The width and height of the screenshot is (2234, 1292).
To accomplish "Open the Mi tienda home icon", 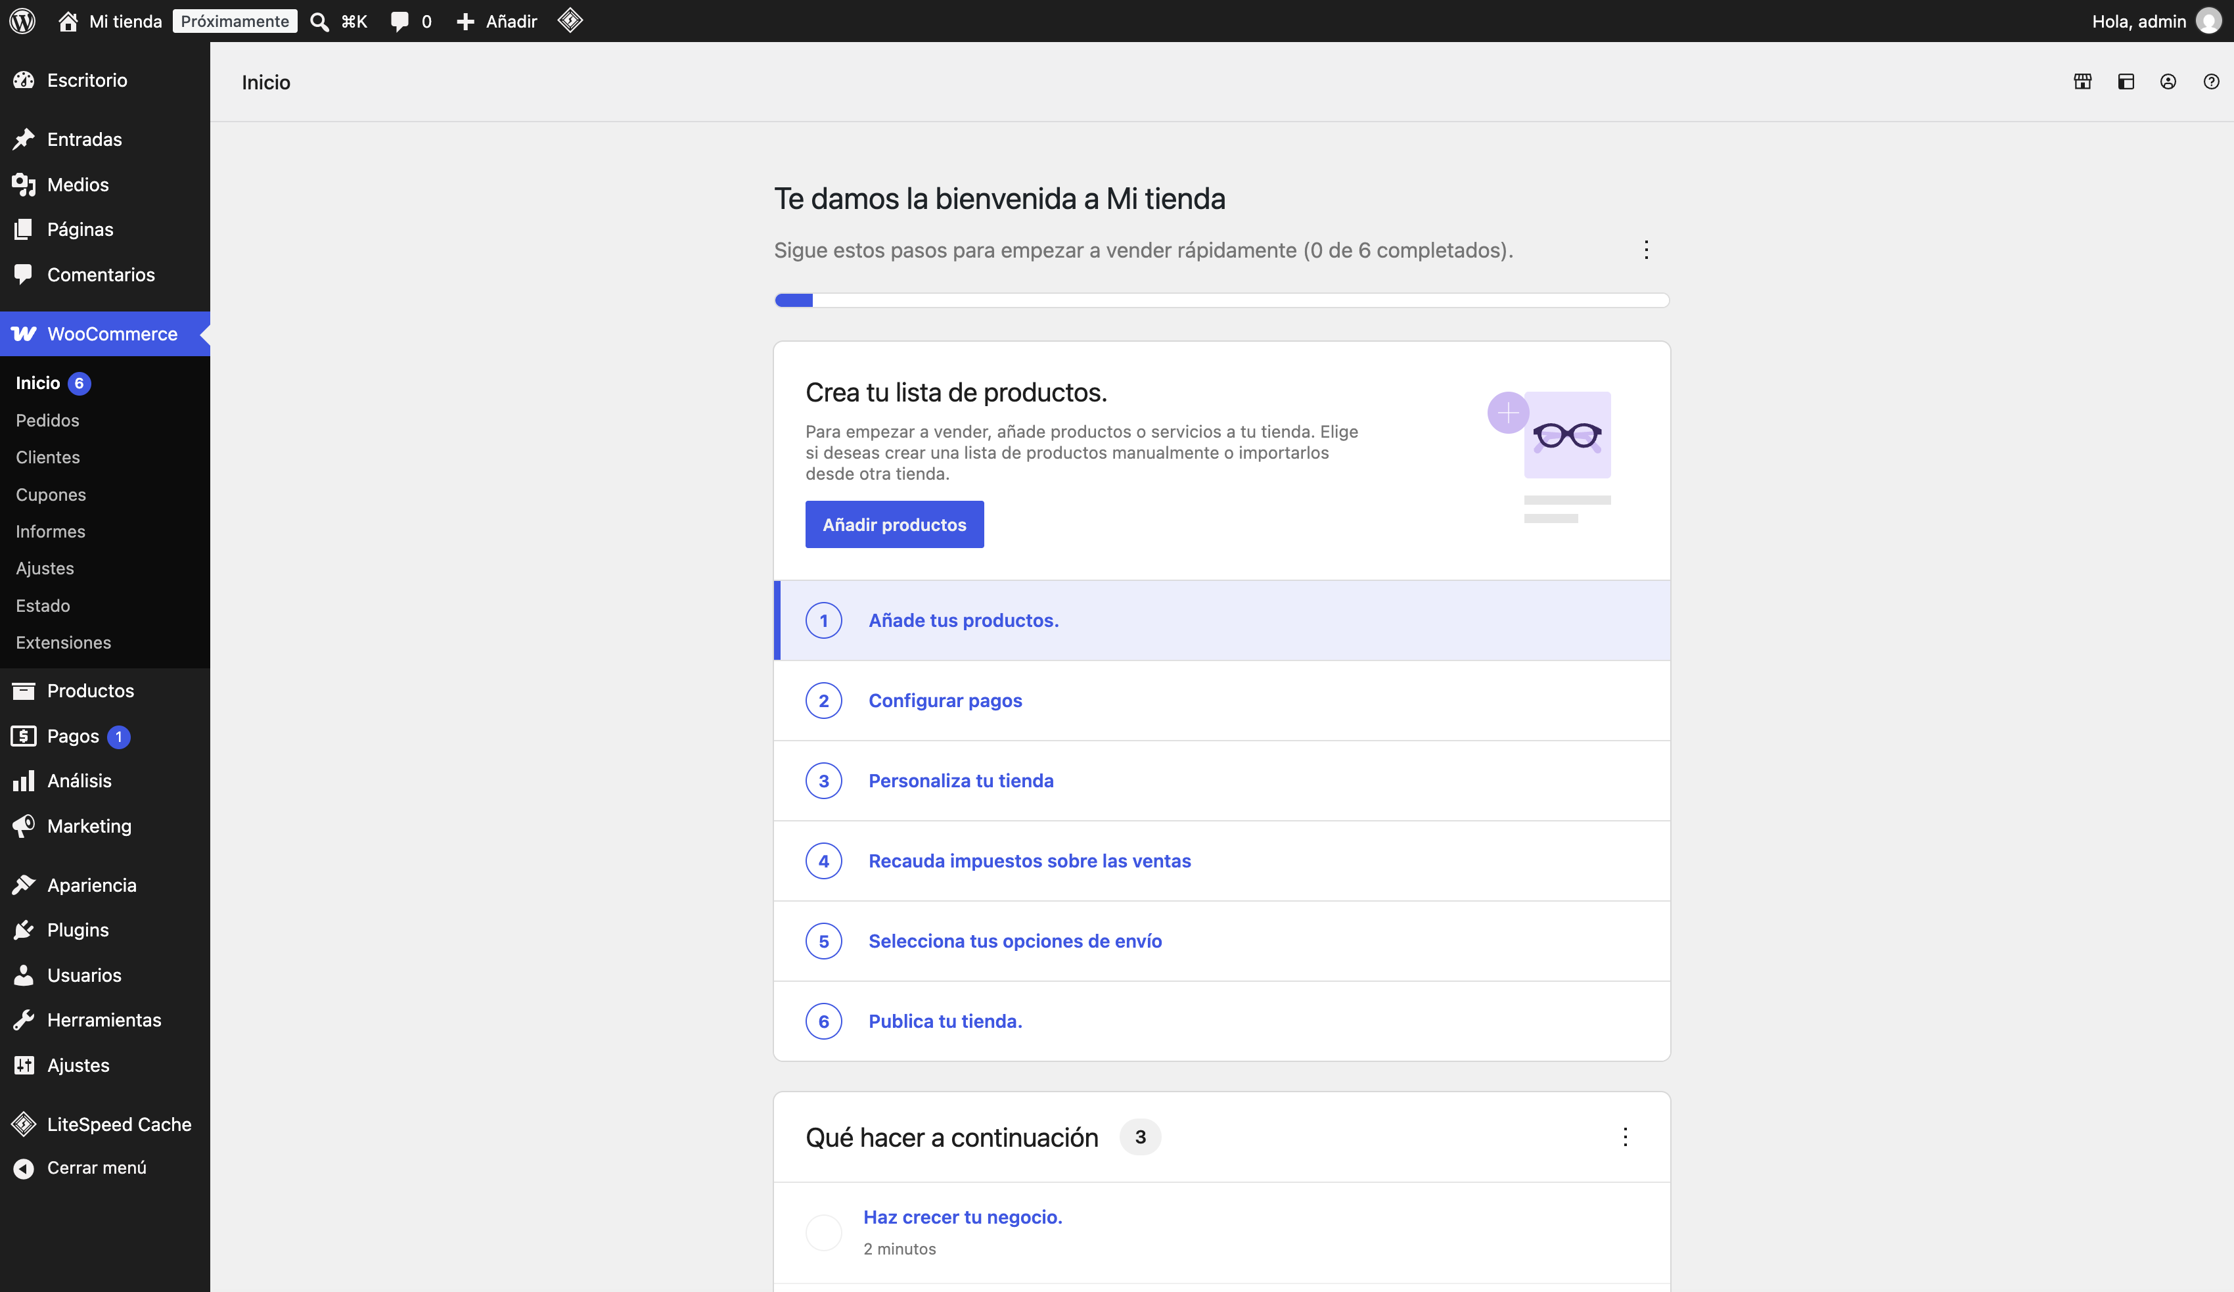I will coord(68,20).
